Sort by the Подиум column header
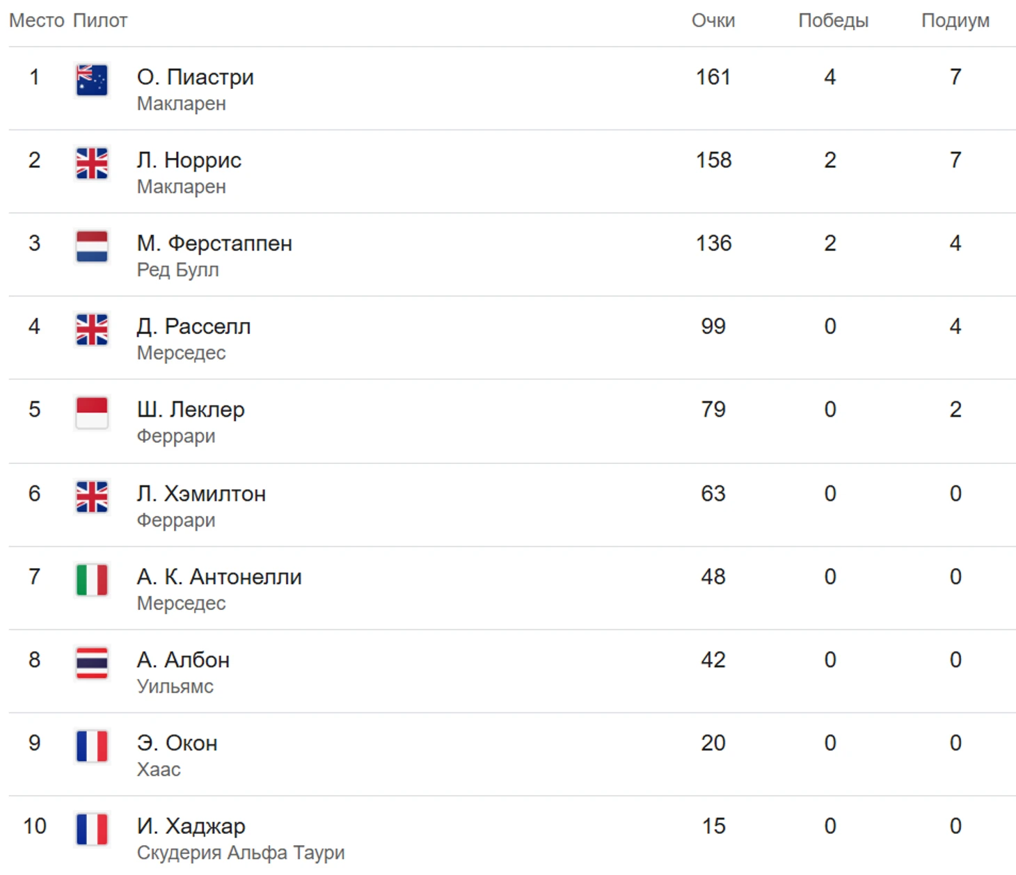 (x=955, y=21)
